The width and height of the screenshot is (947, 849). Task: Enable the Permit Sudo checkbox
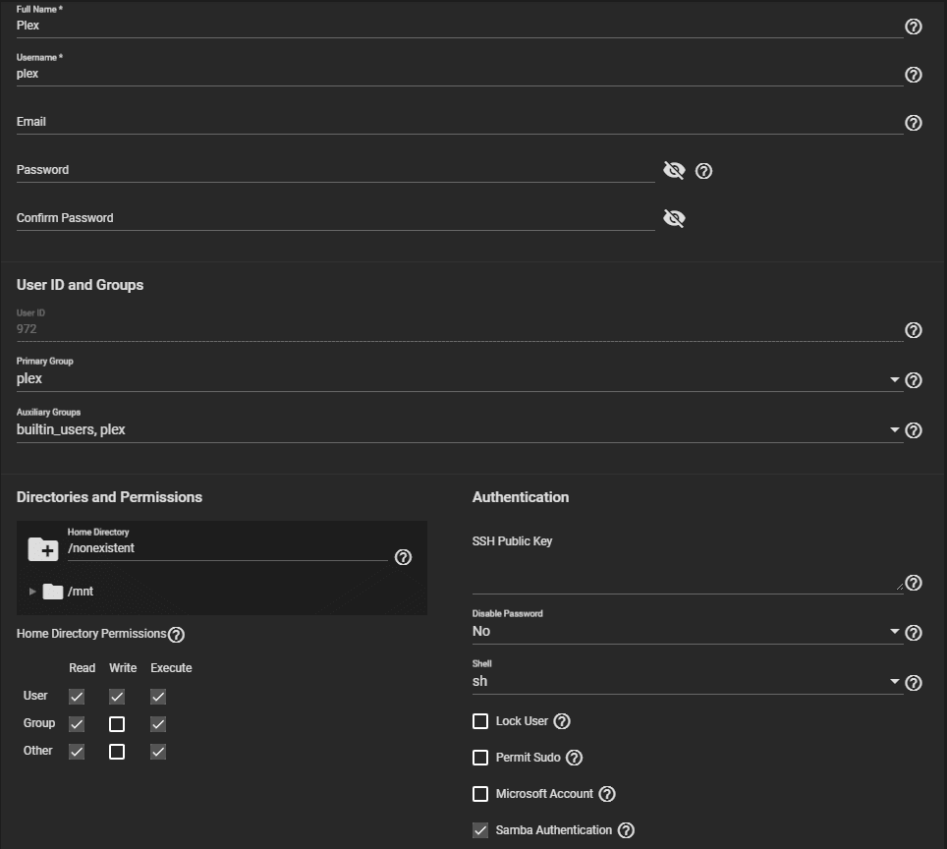coord(480,758)
